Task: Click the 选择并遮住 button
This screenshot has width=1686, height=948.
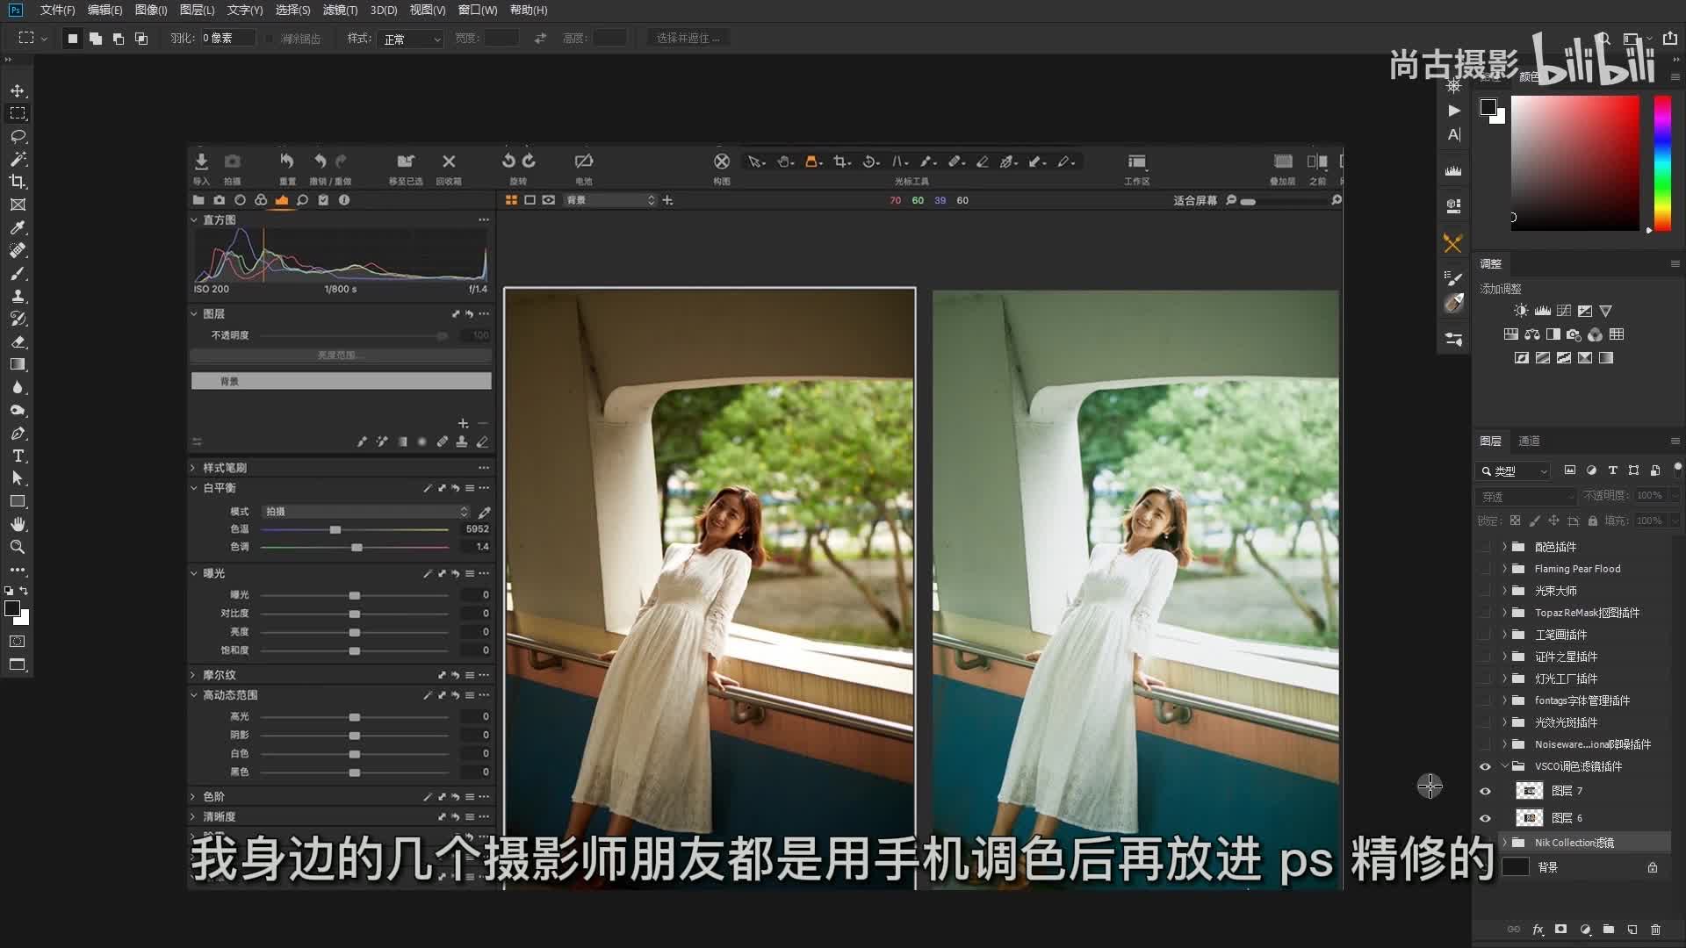Action: click(688, 39)
